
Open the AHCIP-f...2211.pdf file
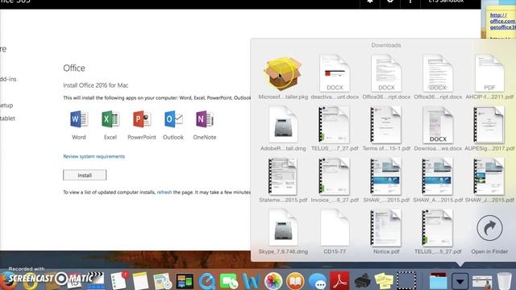point(489,73)
